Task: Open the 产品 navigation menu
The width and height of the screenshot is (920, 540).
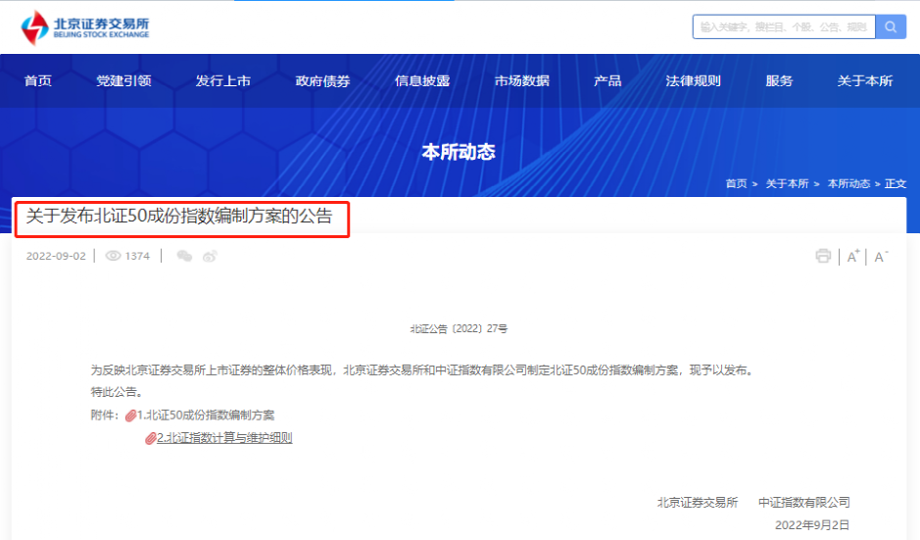Action: (x=607, y=81)
